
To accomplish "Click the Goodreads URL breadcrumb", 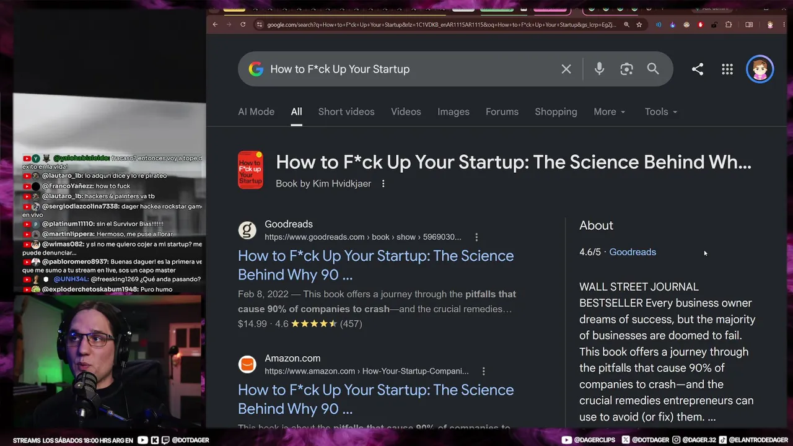I will pos(363,237).
